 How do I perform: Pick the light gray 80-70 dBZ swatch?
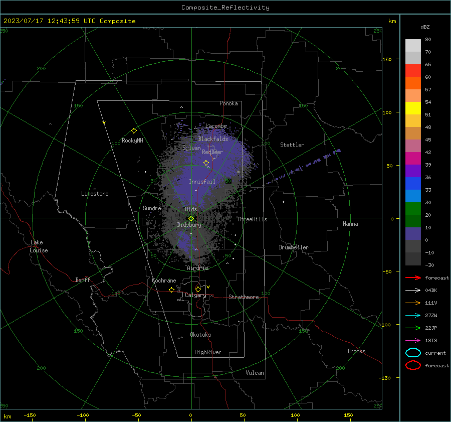coord(413,46)
